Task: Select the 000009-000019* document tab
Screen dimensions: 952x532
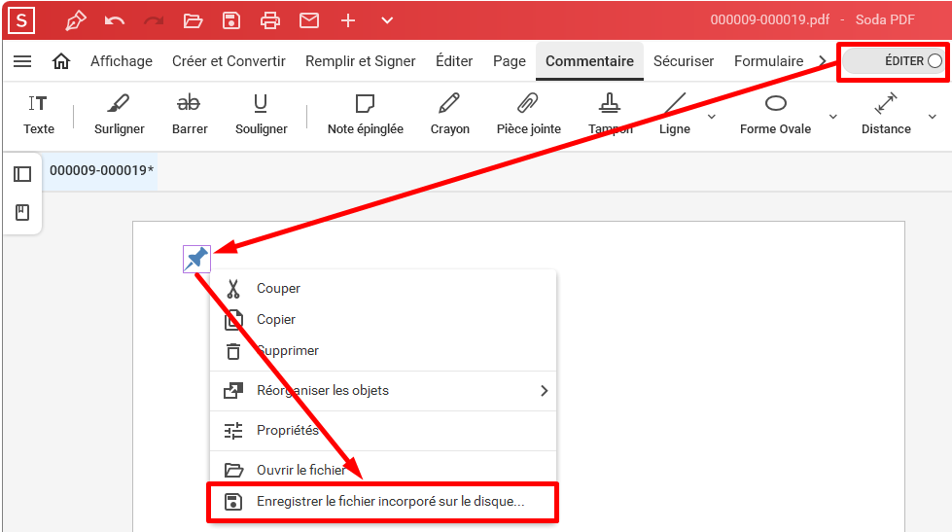Action: [101, 170]
